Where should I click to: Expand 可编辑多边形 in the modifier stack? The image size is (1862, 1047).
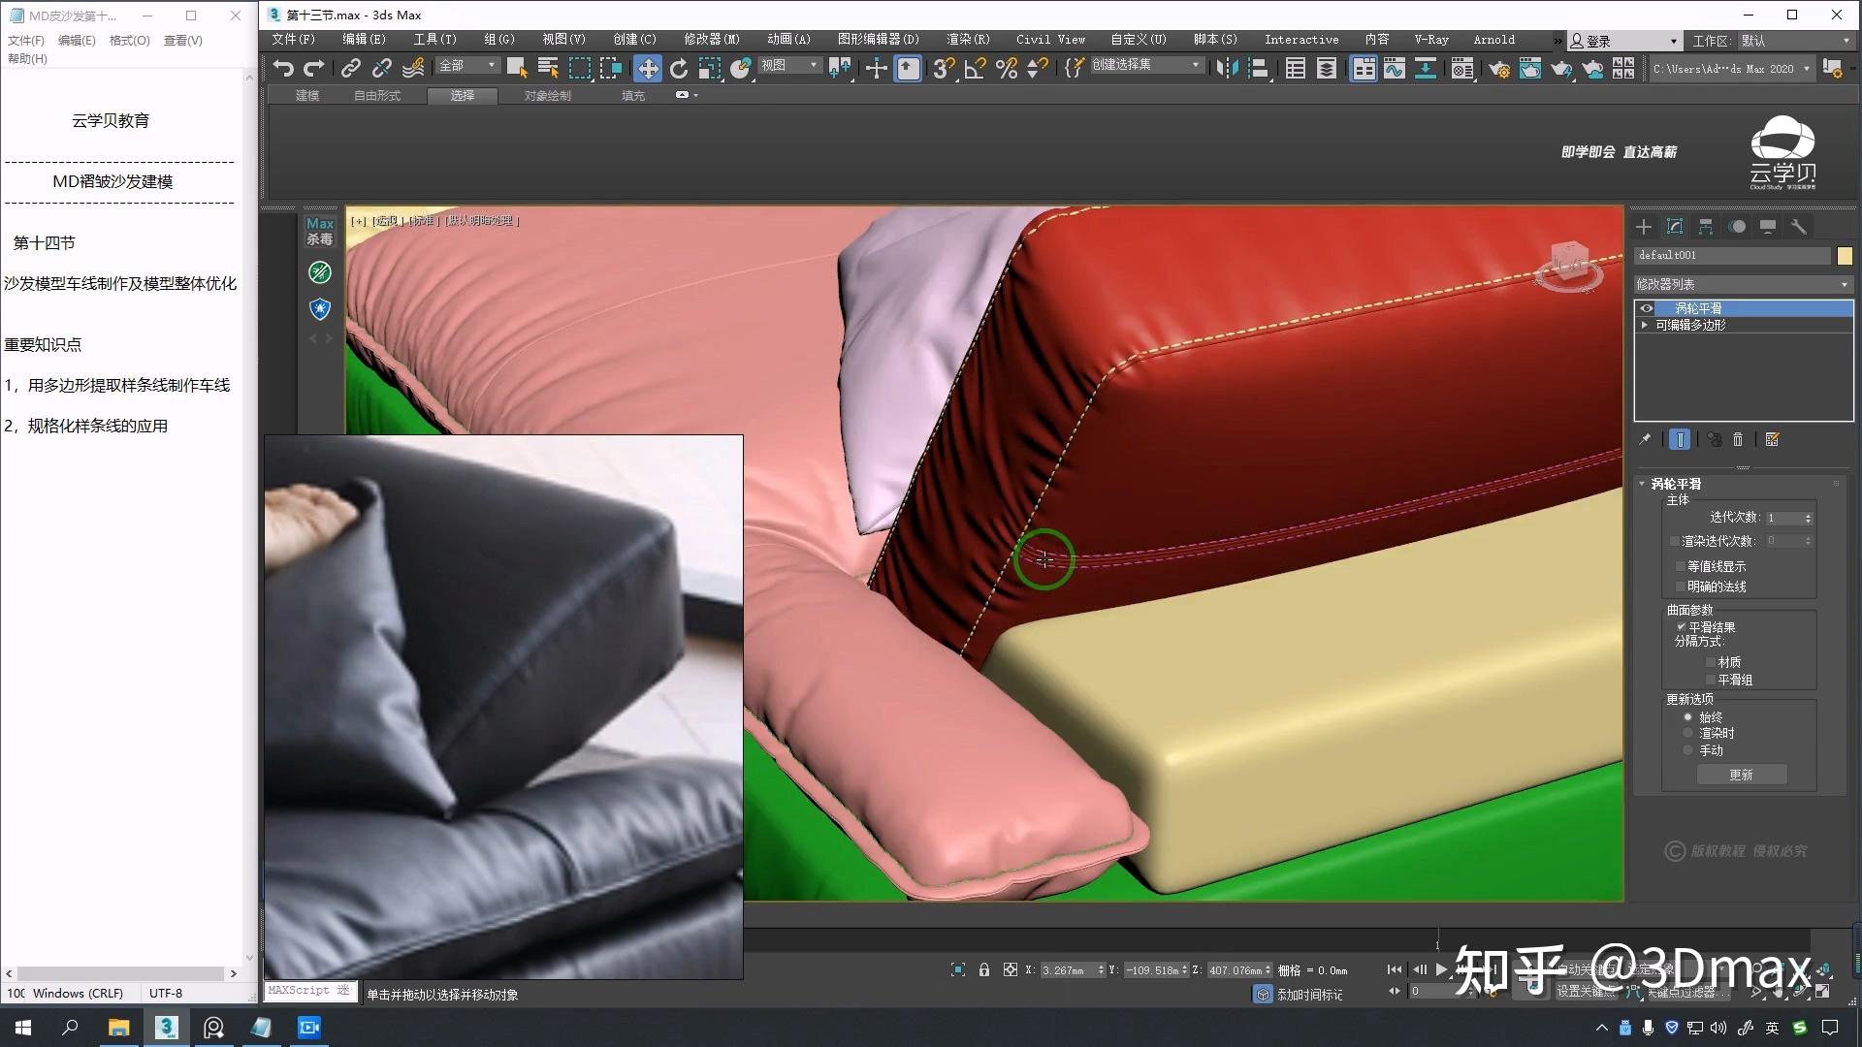tap(1645, 326)
